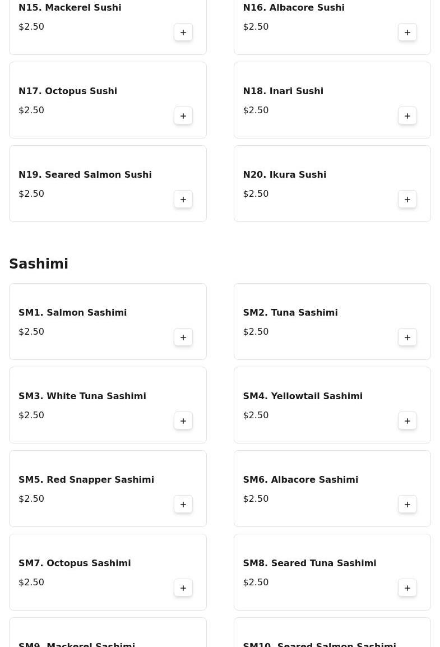Select the N20 Ikura Sushi item name

(x=284, y=175)
